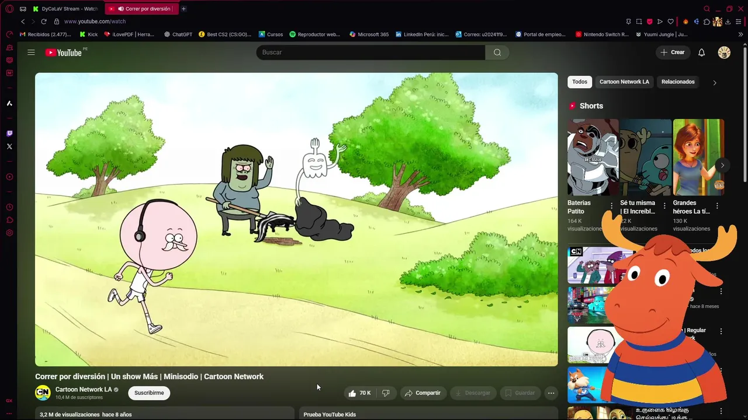
Task: Subscribe with the Suscribirme button
Action: click(x=149, y=393)
